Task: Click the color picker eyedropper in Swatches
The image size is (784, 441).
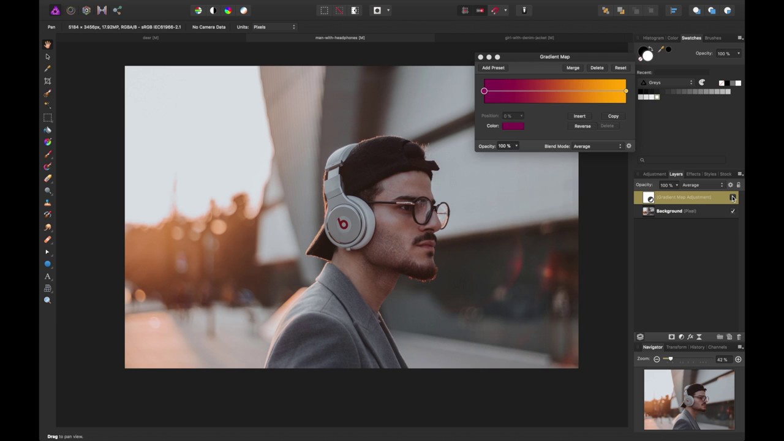Action: [661, 50]
